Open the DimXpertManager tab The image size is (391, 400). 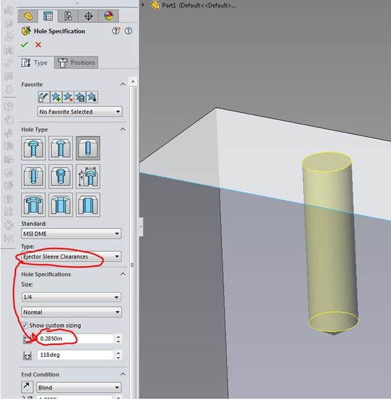click(x=88, y=16)
